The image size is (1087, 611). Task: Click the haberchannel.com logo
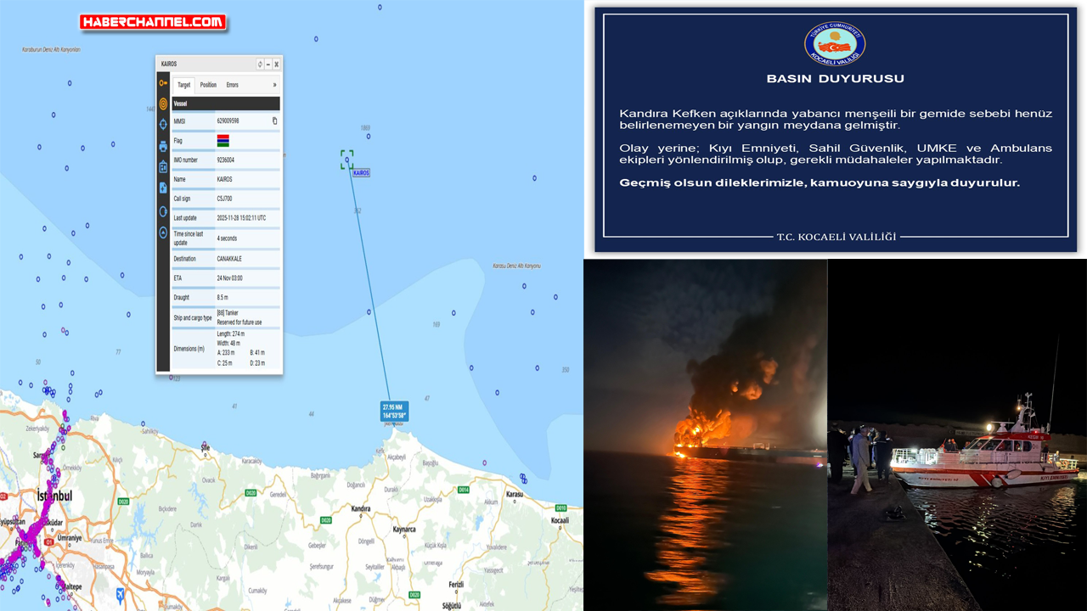point(153,22)
